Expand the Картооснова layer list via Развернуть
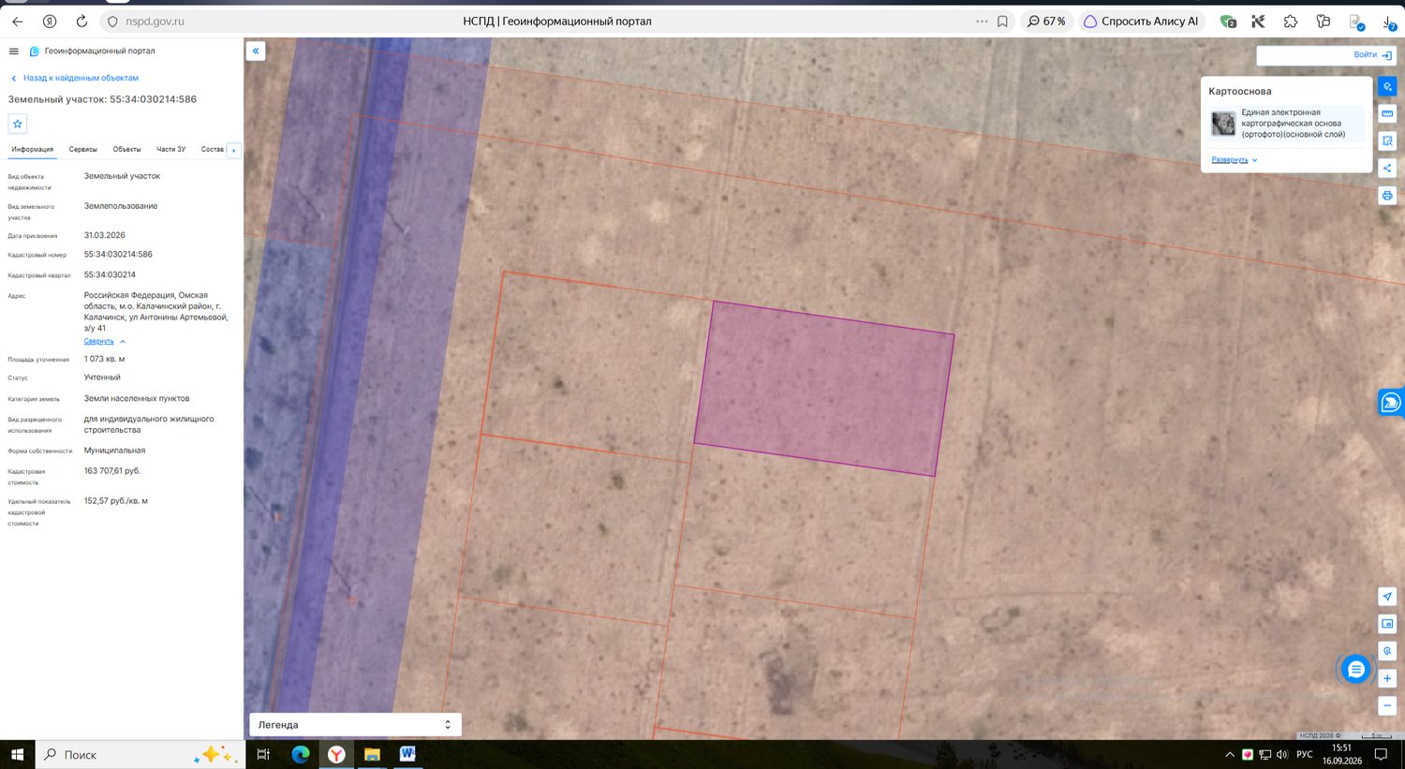Viewport: 1405px width, 769px height. pyautogui.click(x=1234, y=160)
